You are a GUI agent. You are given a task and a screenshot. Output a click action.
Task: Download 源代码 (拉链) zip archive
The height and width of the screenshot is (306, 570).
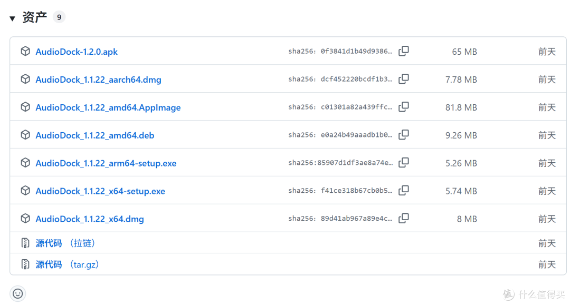(65, 243)
